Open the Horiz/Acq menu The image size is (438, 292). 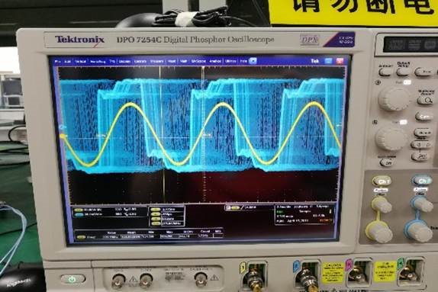click(x=98, y=61)
